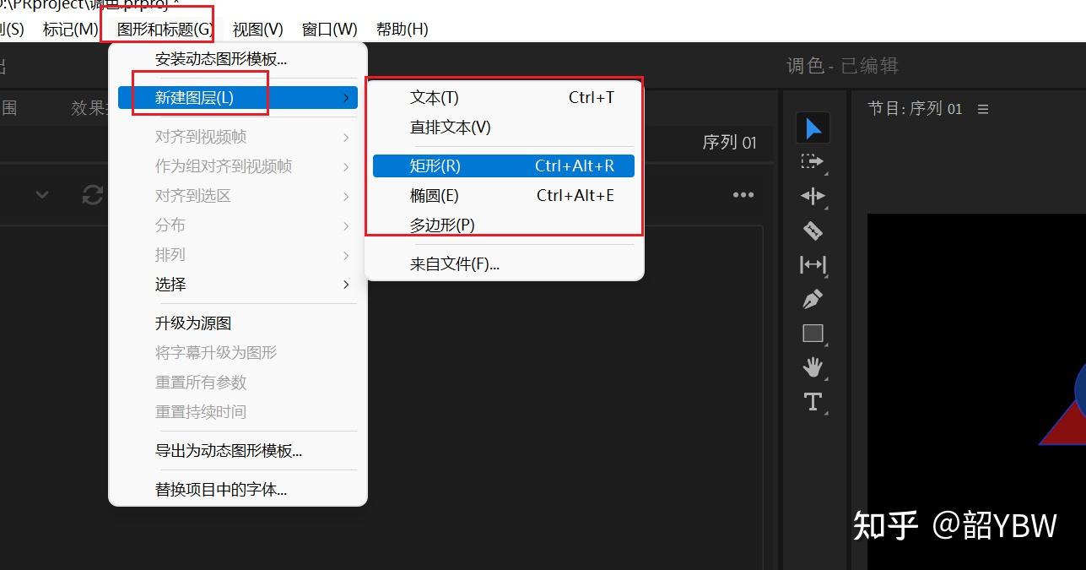The width and height of the screenshot is (1086, 570).
Task: Open the 窗口 menu
Action: 328,29
